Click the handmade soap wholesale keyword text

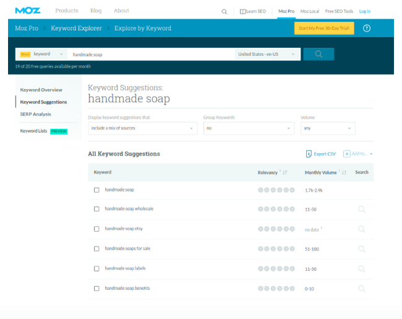tap(129, 209)
